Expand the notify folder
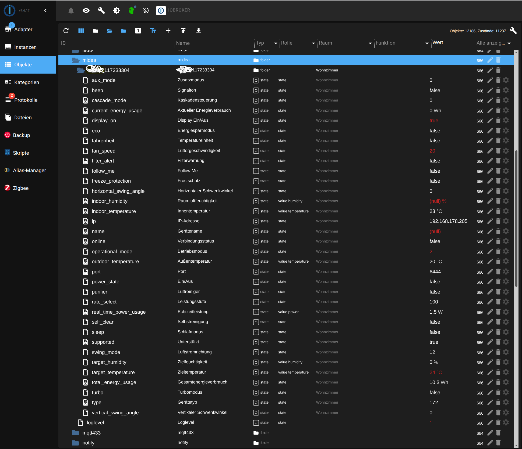 76,443
